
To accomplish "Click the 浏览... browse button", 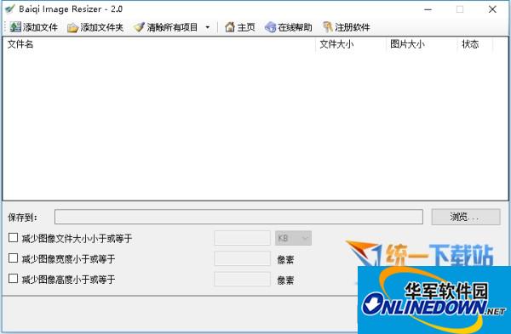I will click(466, 217).
